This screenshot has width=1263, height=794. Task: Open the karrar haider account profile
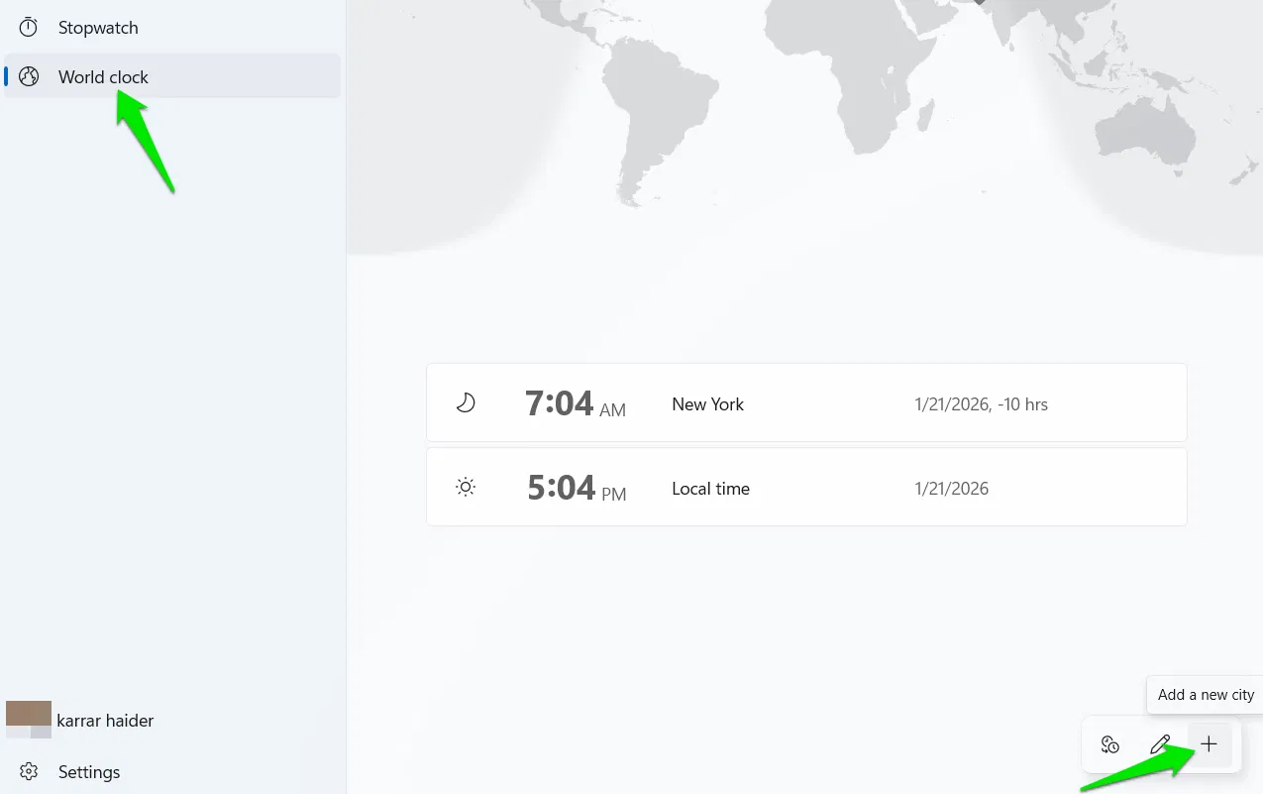click(105, 721)
